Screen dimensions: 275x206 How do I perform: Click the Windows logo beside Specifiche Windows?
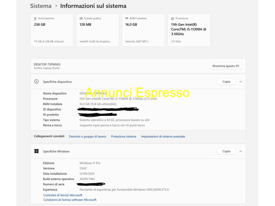37,151
